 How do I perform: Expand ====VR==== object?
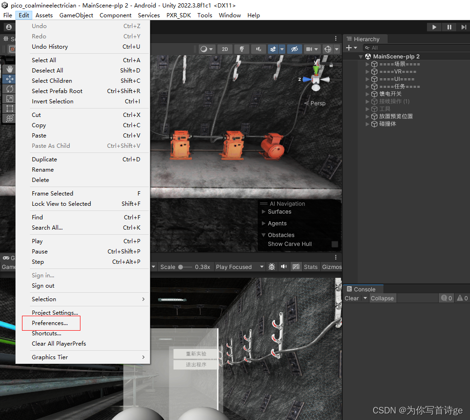(367, 72)
